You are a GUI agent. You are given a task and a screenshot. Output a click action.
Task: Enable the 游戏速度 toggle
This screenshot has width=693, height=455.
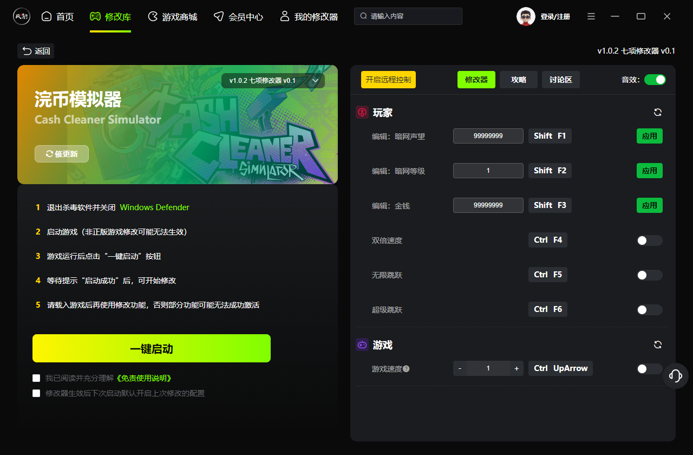[x=650, y=369]
